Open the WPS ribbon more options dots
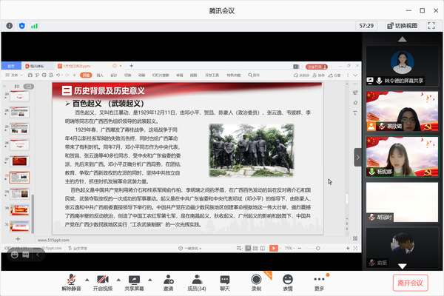444x296 pixels. pyautogui.click(x=348, y=75)
